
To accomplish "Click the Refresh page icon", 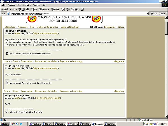I will pos(23,10).
